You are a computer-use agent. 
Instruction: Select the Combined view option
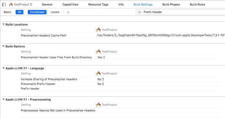[37, 12]
